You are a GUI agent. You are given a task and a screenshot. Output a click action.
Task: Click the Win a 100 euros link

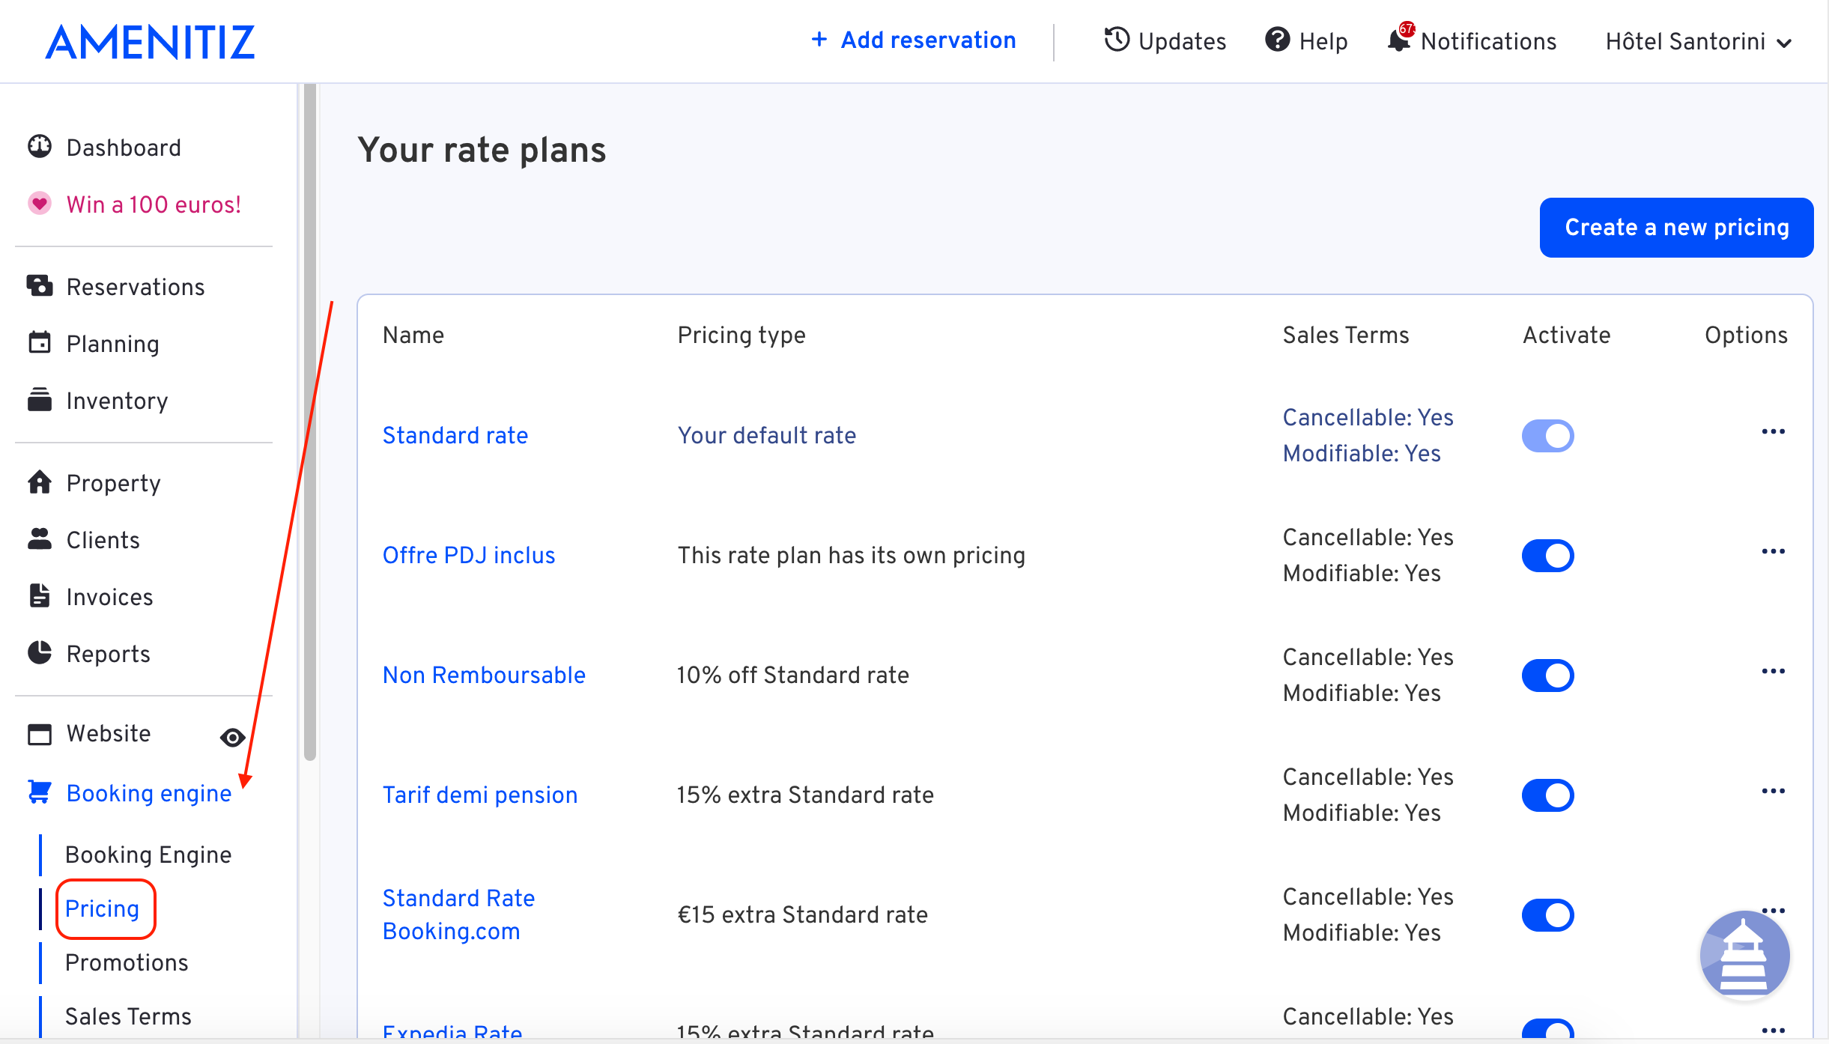click(x=154, y=204)
